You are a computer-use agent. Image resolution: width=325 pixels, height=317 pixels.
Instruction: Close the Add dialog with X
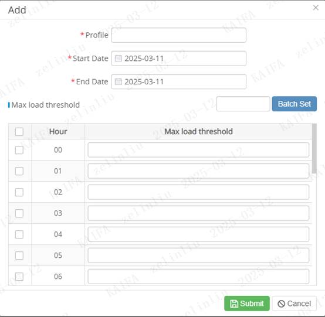(x=316, y=8)
